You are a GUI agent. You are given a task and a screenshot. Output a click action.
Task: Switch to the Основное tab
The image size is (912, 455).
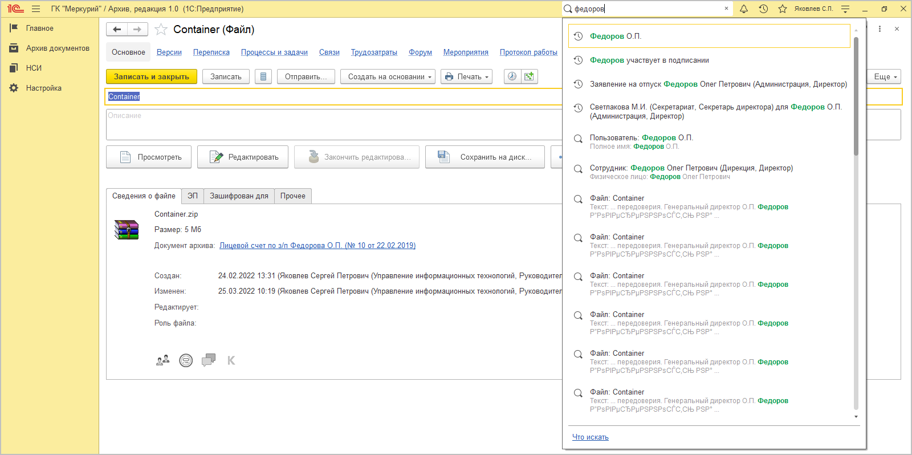tap(128, 52)
